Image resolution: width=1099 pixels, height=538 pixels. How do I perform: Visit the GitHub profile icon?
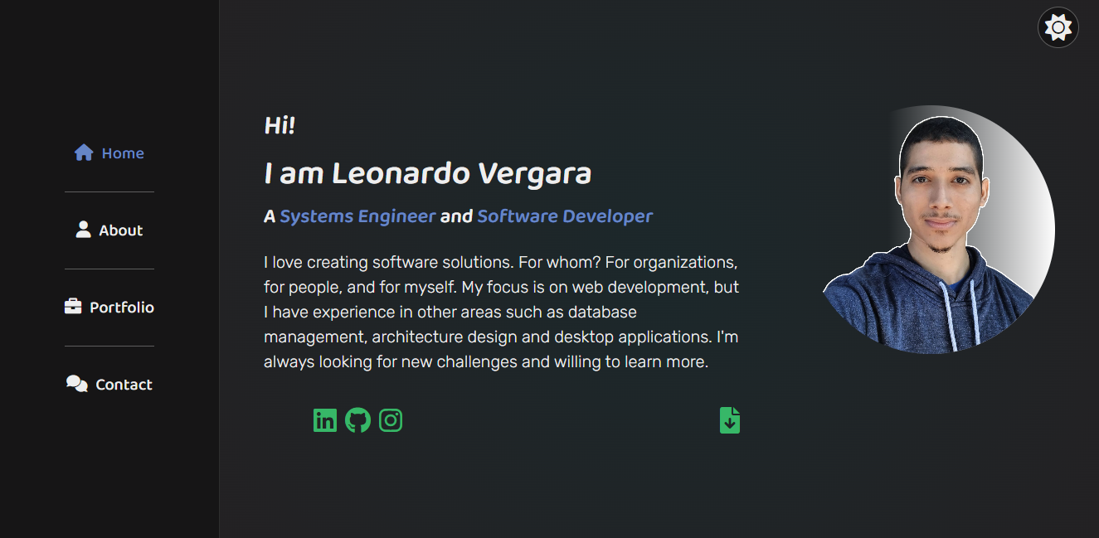(x=357, y=420)
